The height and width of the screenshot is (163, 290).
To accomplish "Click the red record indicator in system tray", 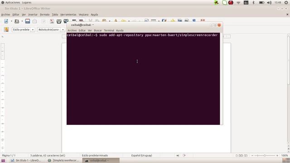I will coord(231,3).
